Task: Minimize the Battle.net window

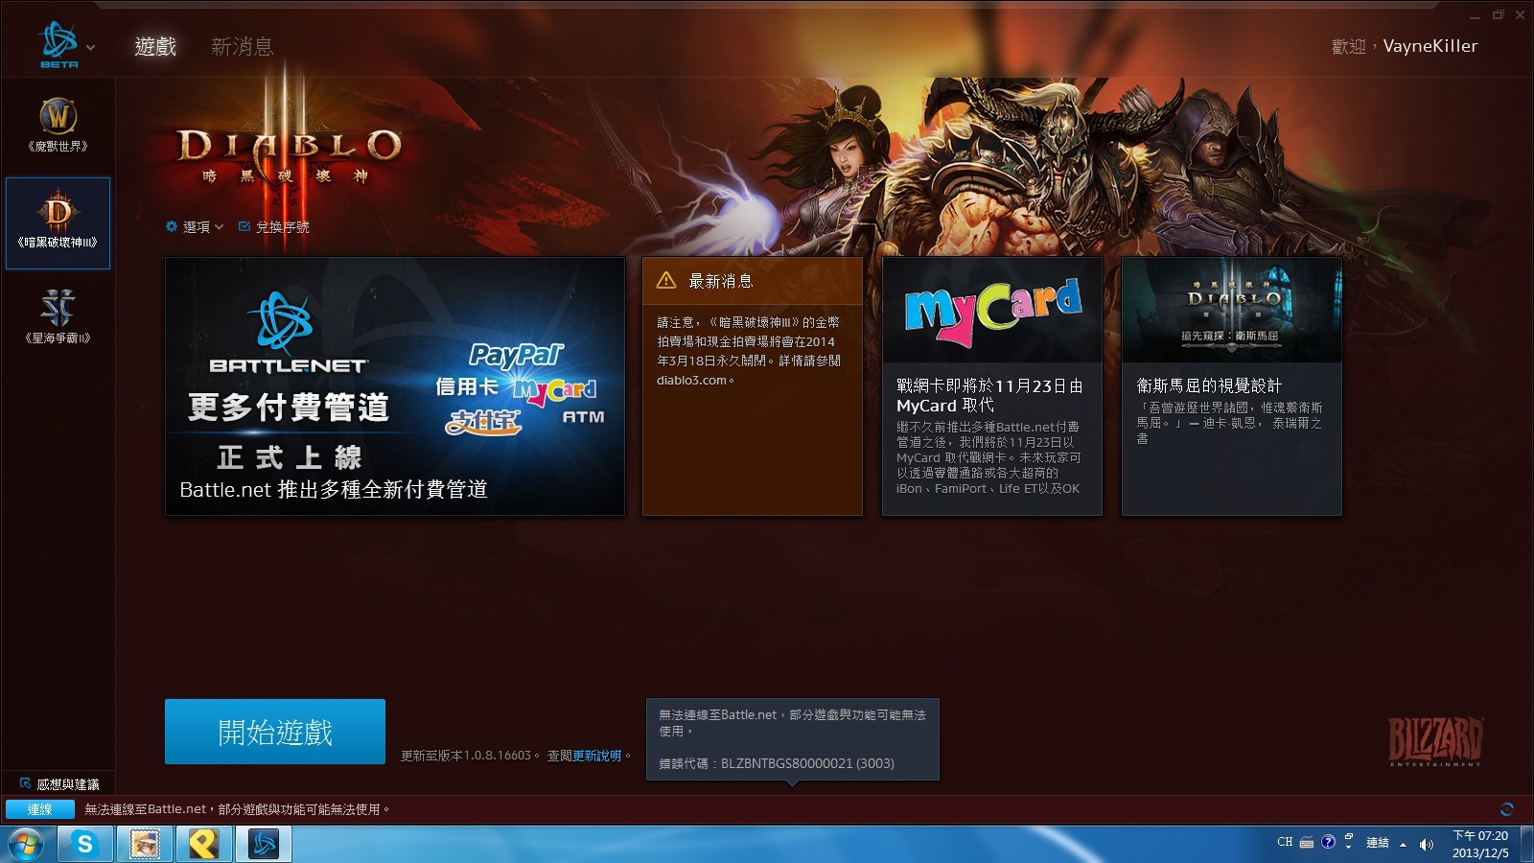Action: [1475, 15]
